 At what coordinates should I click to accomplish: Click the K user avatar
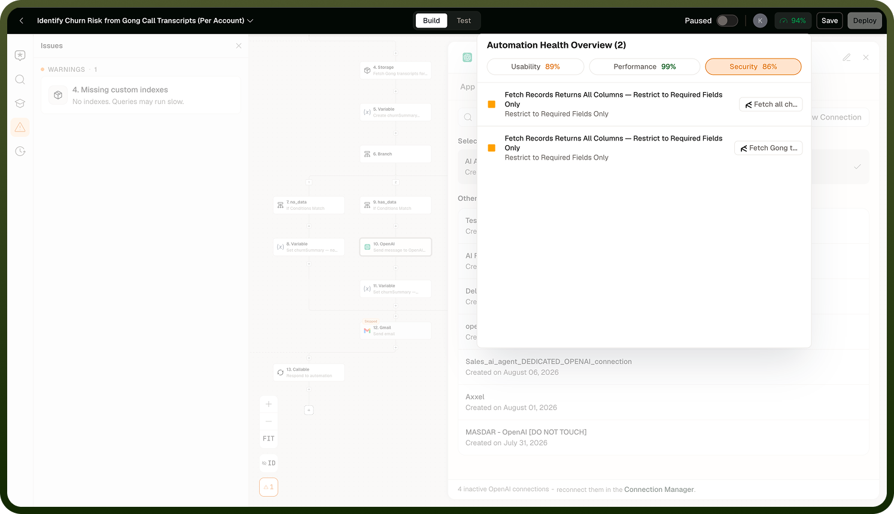click(x=760, y=20)
